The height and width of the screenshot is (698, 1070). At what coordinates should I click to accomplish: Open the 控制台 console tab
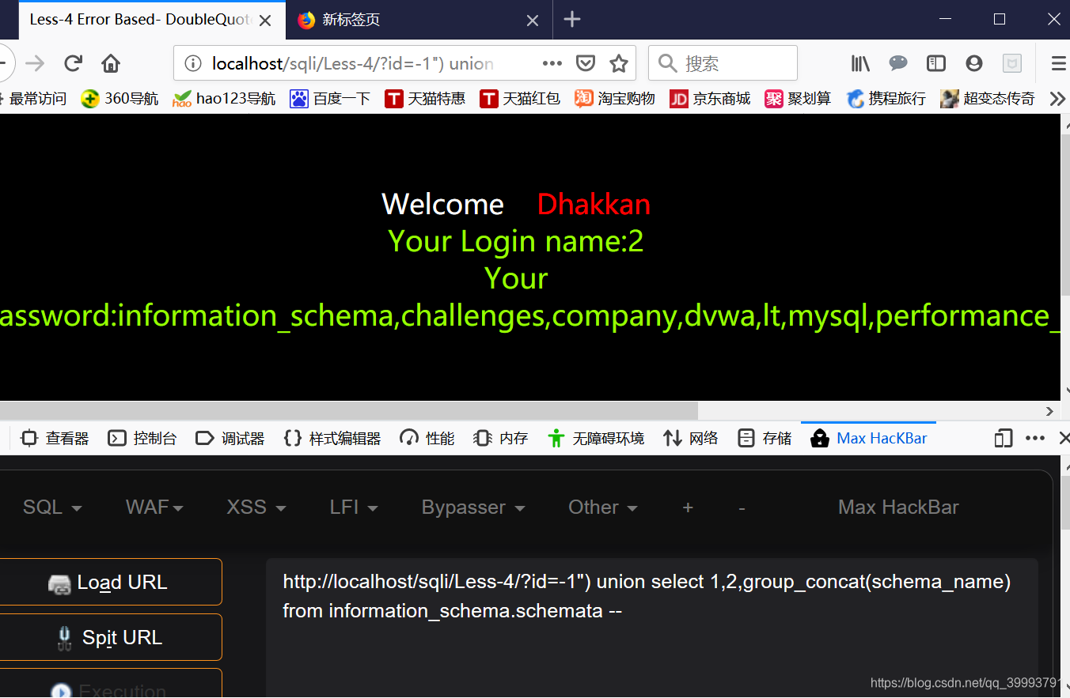pyautogui.click(x=142, y=438)
